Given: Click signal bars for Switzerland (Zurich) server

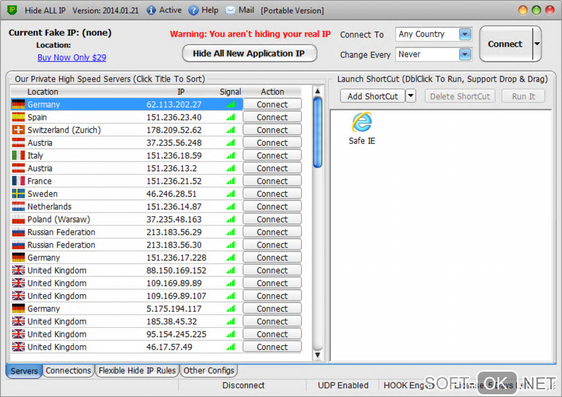Looking at the screenshot, I should coord(231,130).
